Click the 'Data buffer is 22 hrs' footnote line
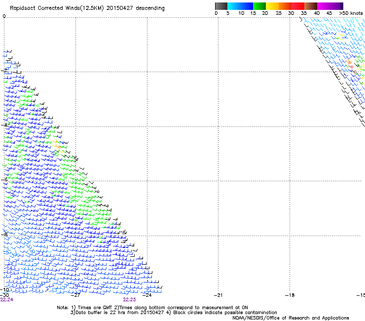 [x=174, y=313]
